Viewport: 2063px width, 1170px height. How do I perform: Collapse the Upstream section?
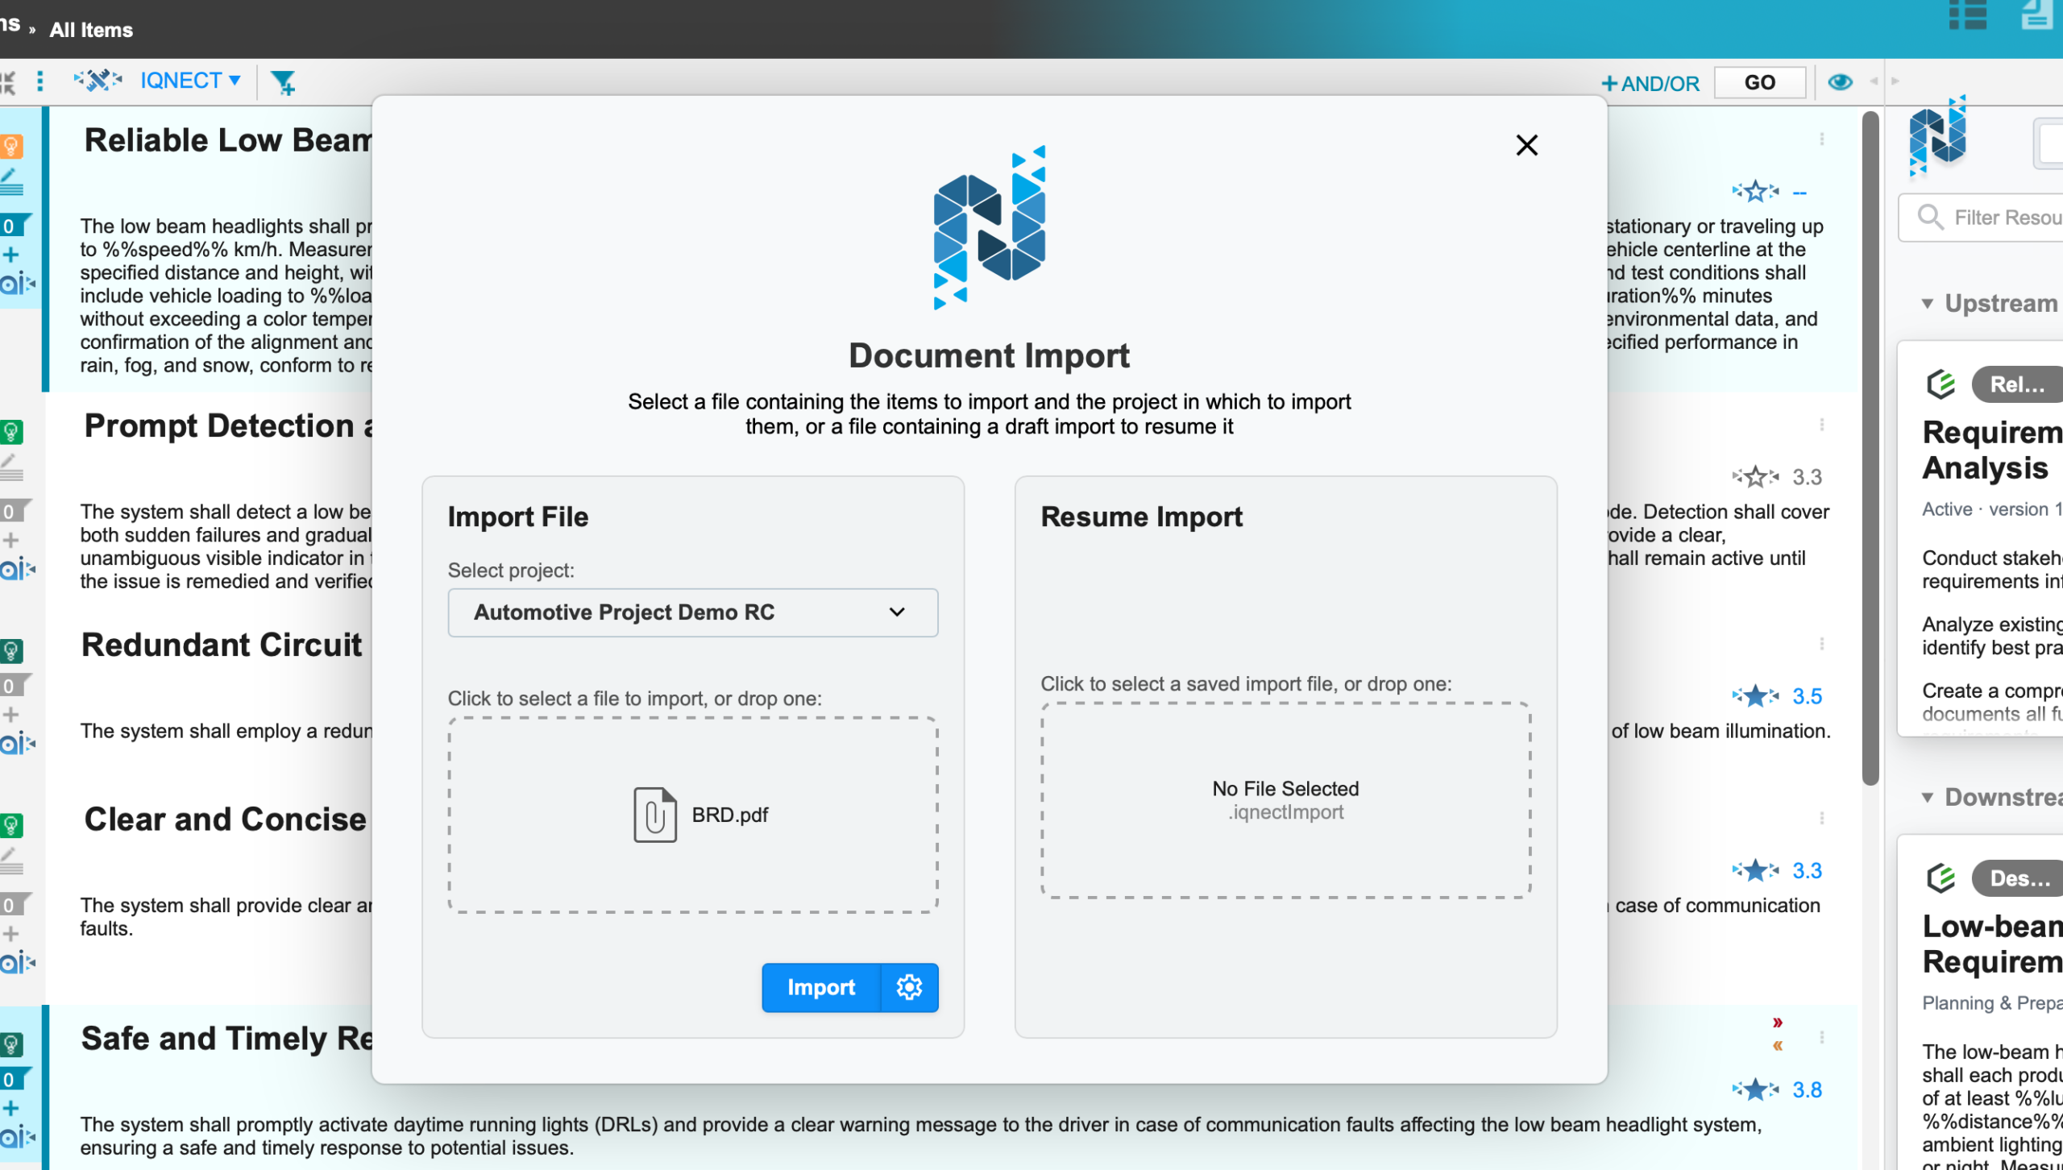[x=1927, y=304]
